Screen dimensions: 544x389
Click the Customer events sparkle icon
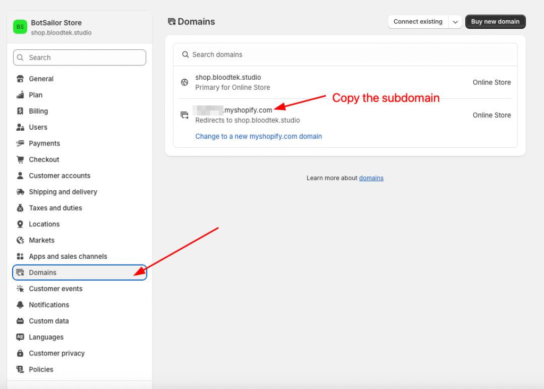click(x=20, y=289)
